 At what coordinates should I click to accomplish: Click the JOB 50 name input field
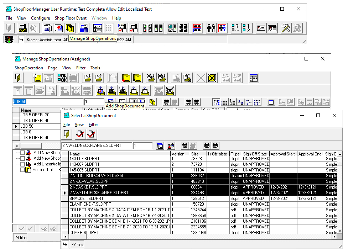48,102
